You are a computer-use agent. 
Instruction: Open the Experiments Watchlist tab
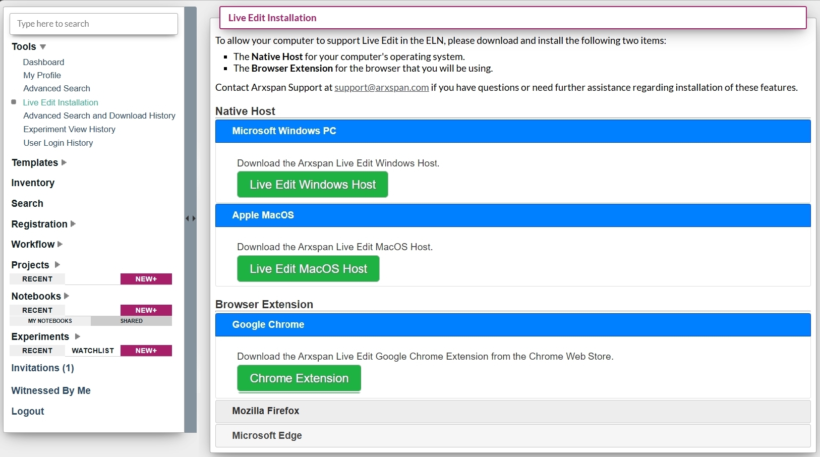[93, 351]
